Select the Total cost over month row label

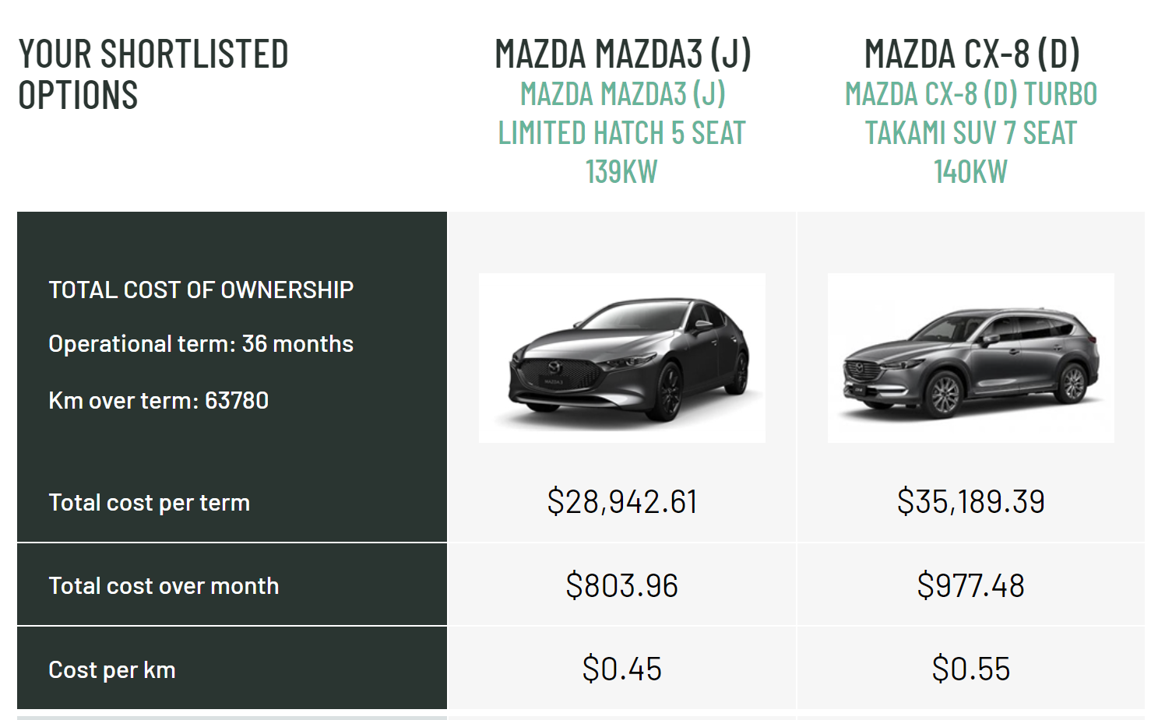pos(164,586)
